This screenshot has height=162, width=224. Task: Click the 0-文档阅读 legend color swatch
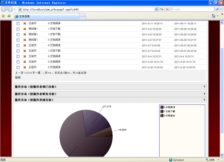tap(162, 107)
